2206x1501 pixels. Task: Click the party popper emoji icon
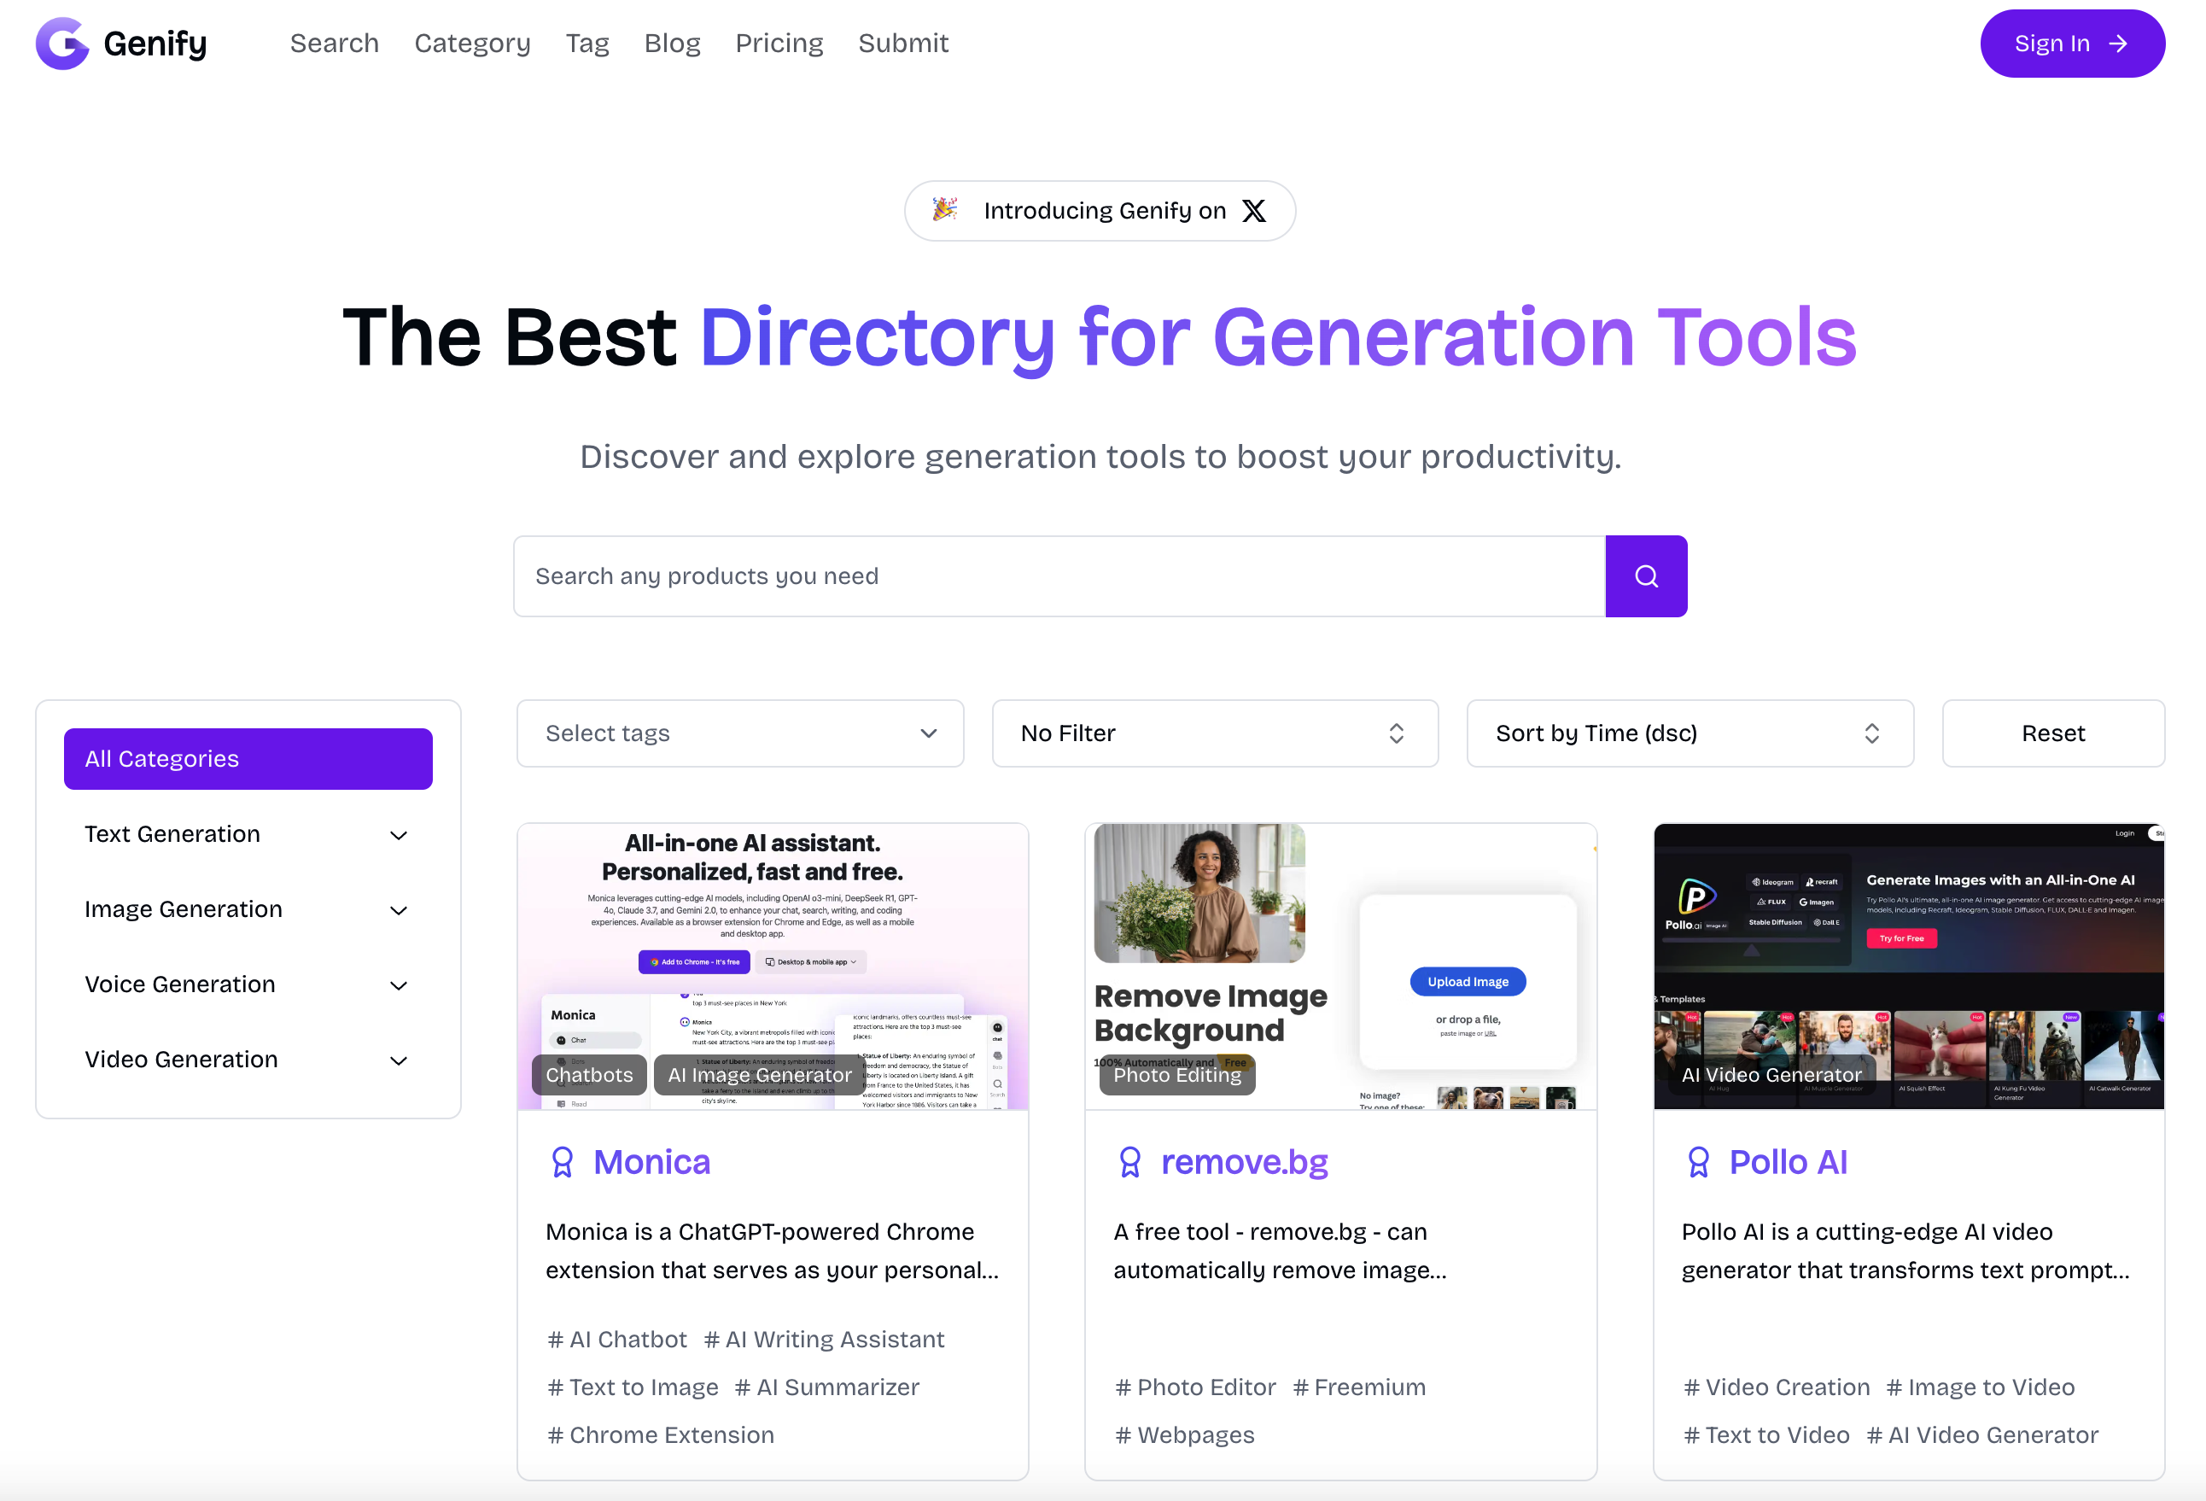coord(944,210)
